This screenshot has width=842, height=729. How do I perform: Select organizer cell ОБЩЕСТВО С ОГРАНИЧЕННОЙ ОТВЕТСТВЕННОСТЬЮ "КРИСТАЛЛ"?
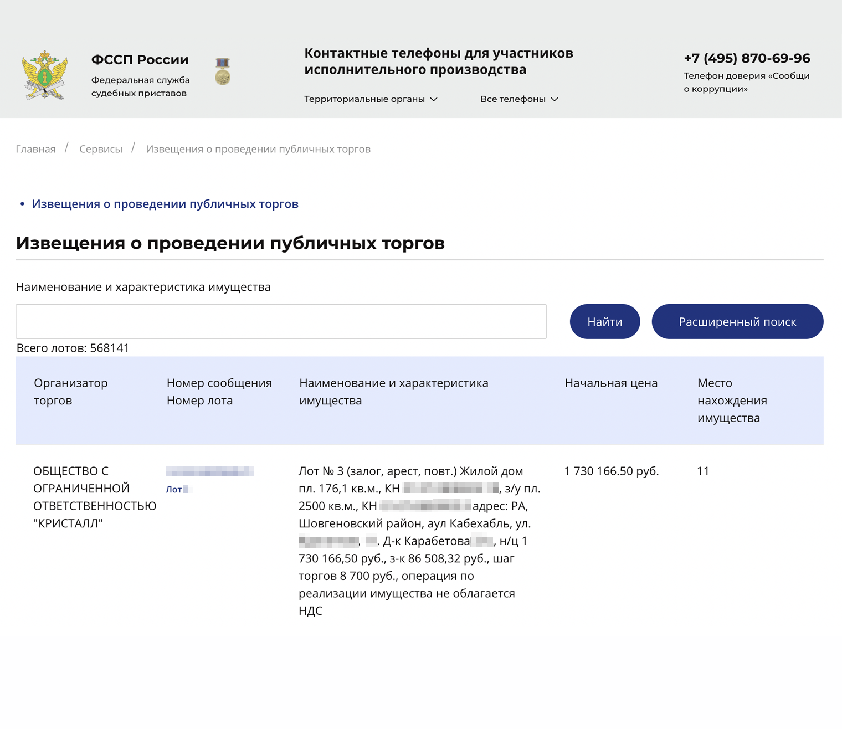(95, 497)
